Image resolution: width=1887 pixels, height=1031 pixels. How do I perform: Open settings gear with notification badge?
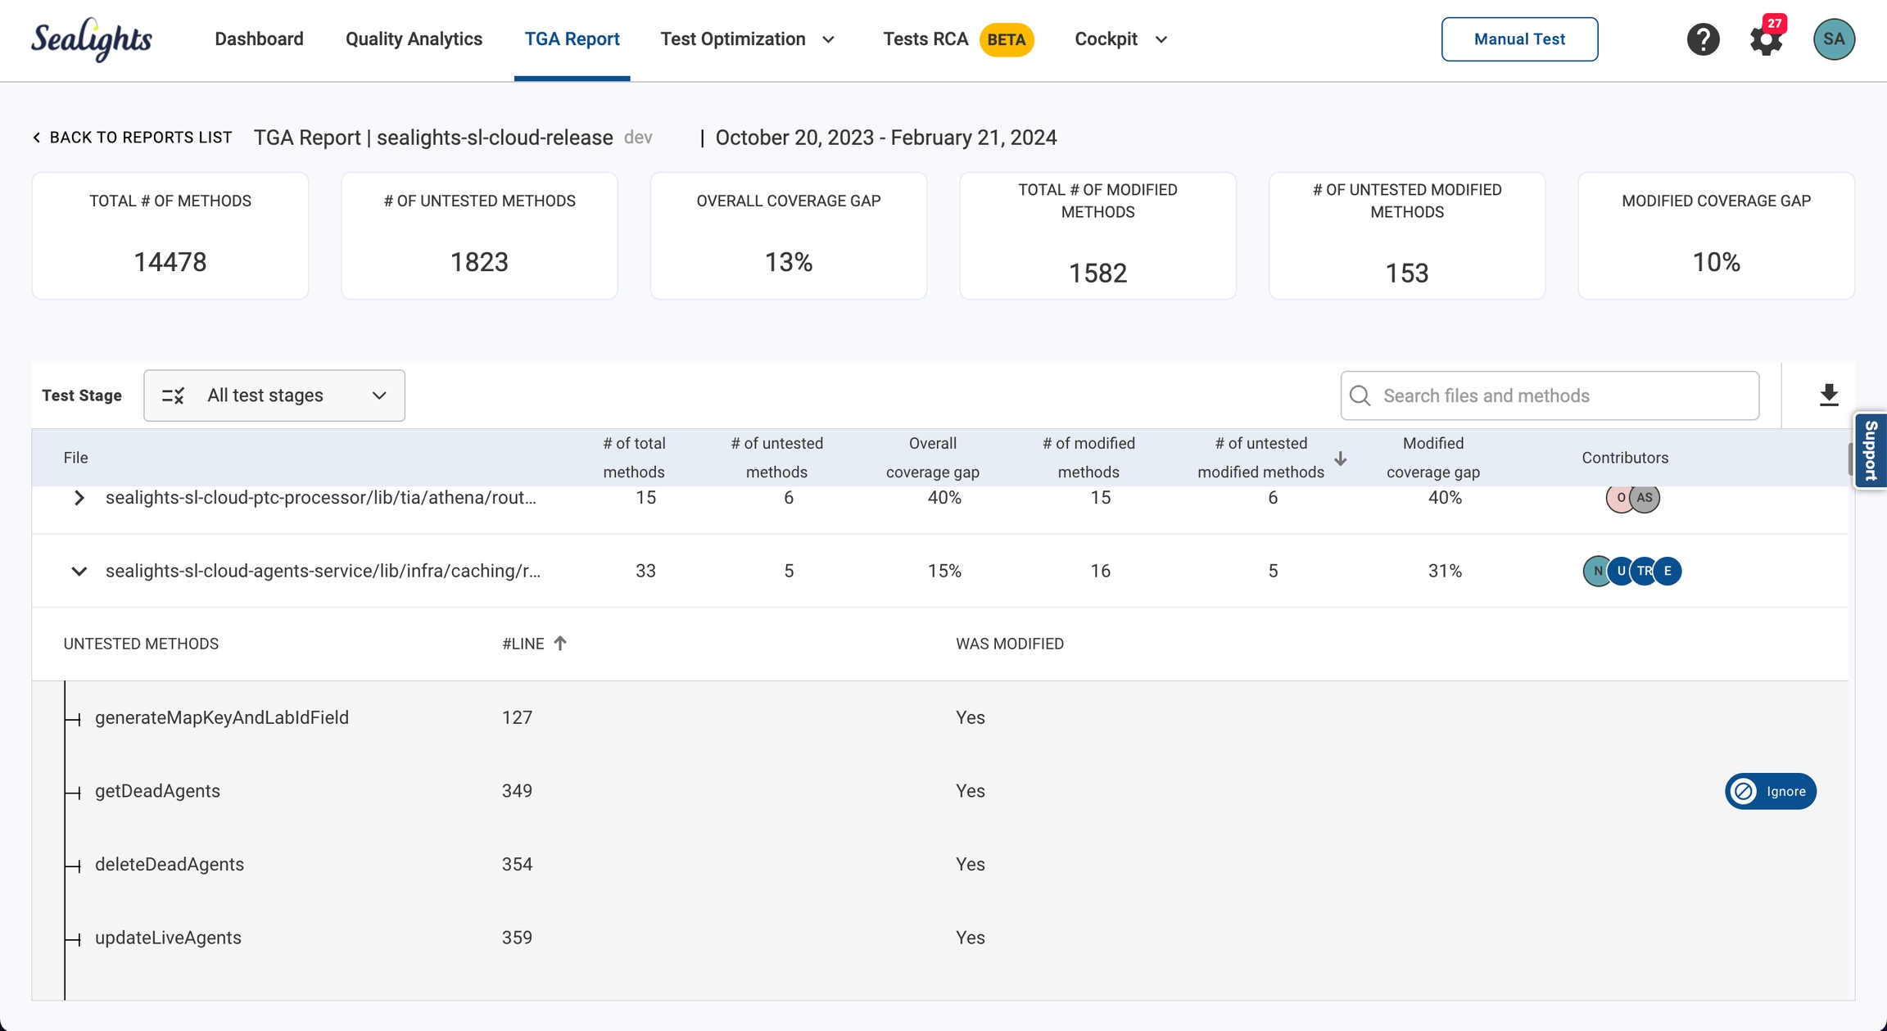pyautogui.click(x=1766, y=39)
